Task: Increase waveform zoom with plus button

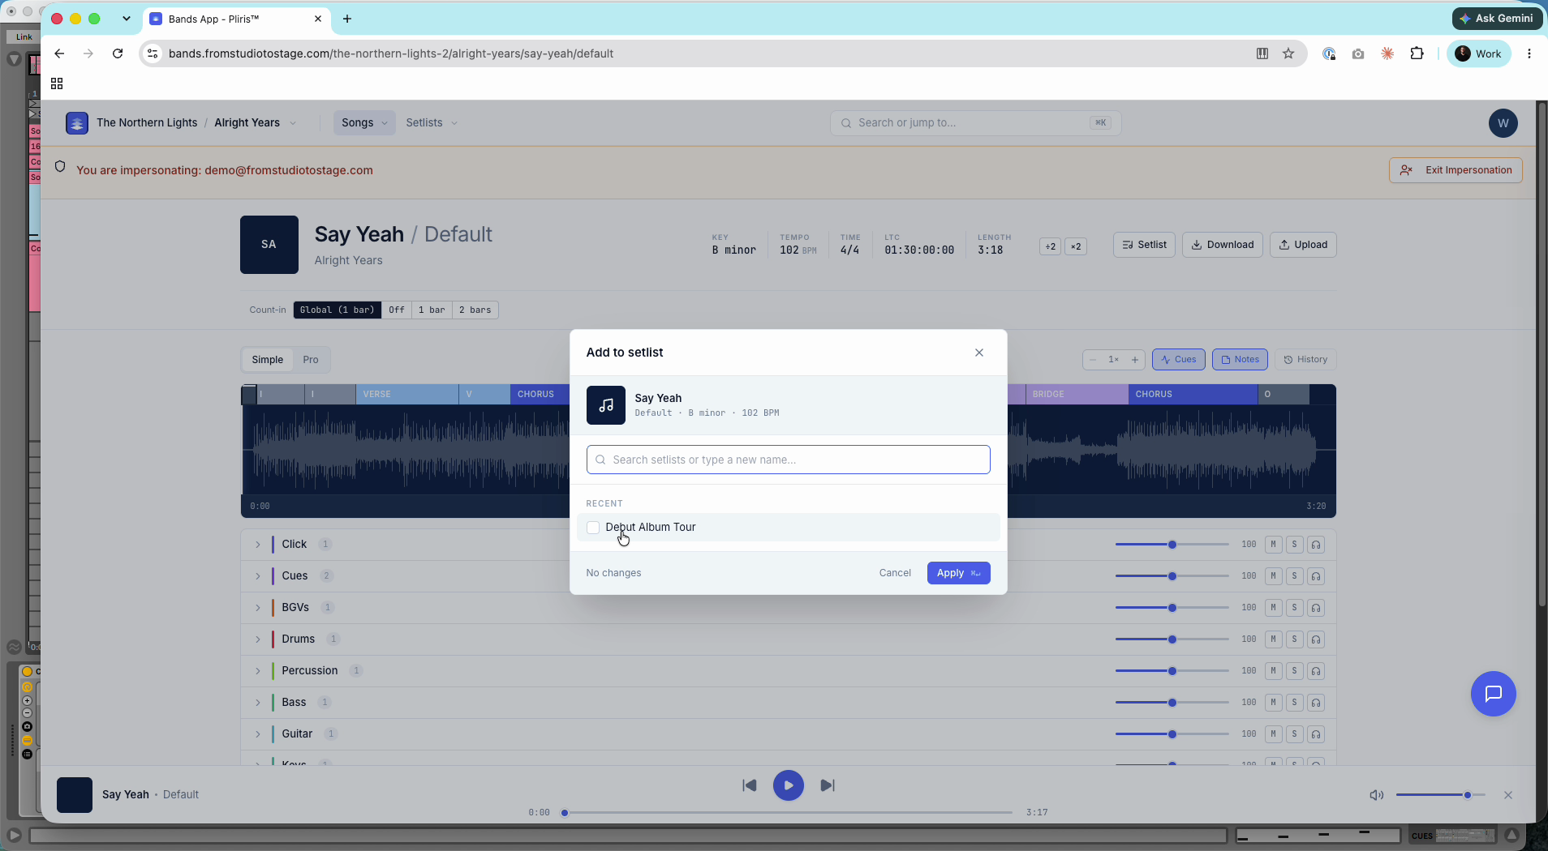Action: coord(1135,360)
